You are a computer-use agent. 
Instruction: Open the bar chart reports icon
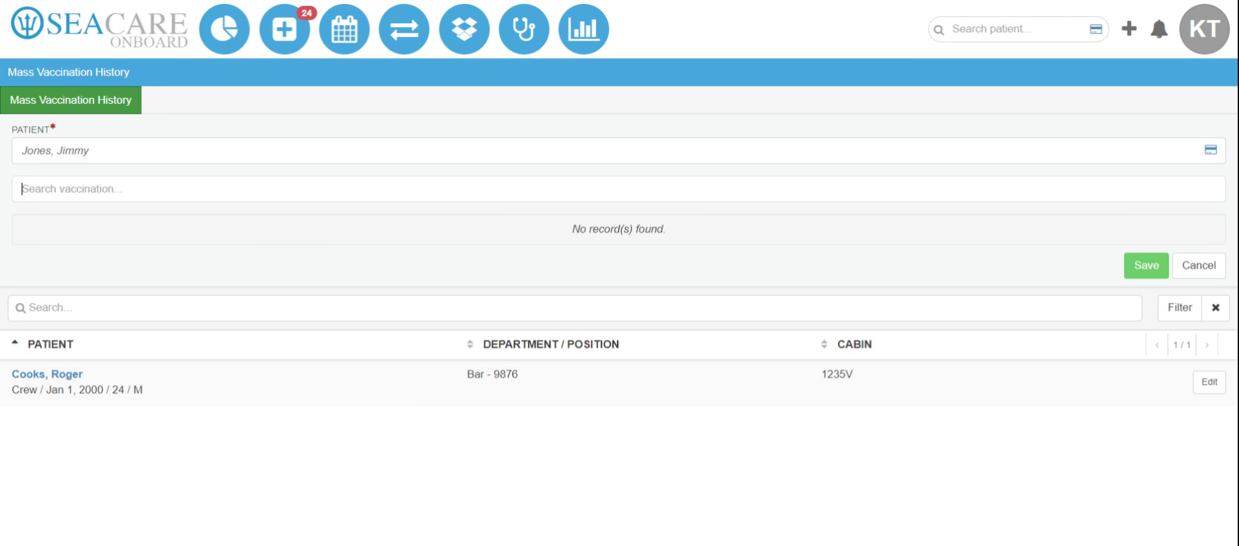pyautogui.click(x=583, y=29)
